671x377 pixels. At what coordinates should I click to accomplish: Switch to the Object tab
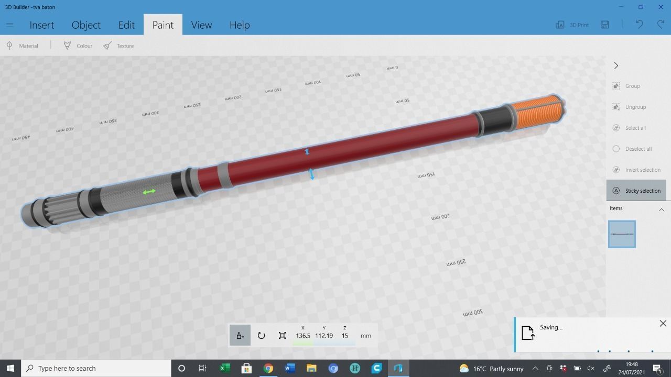click(x=86, y=25)
